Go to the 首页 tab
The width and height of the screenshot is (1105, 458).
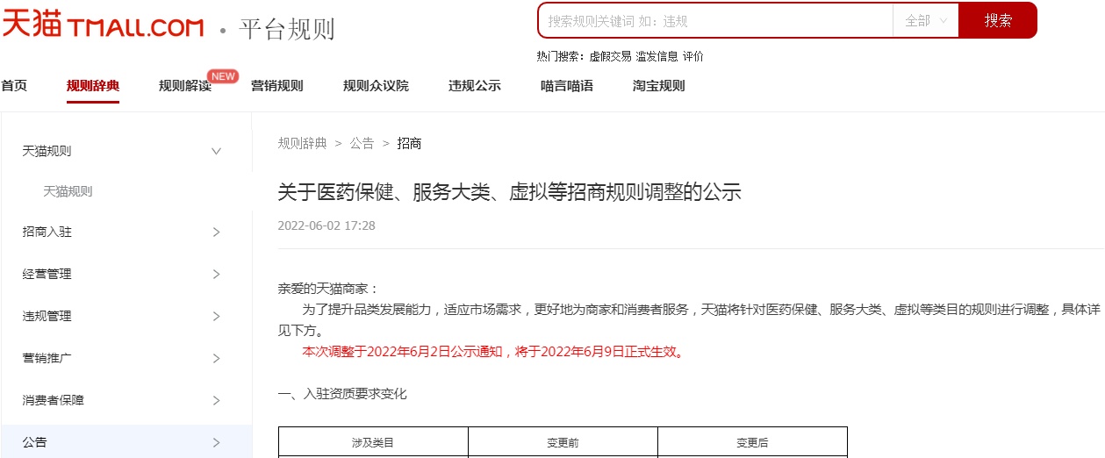tap(14, 86)
